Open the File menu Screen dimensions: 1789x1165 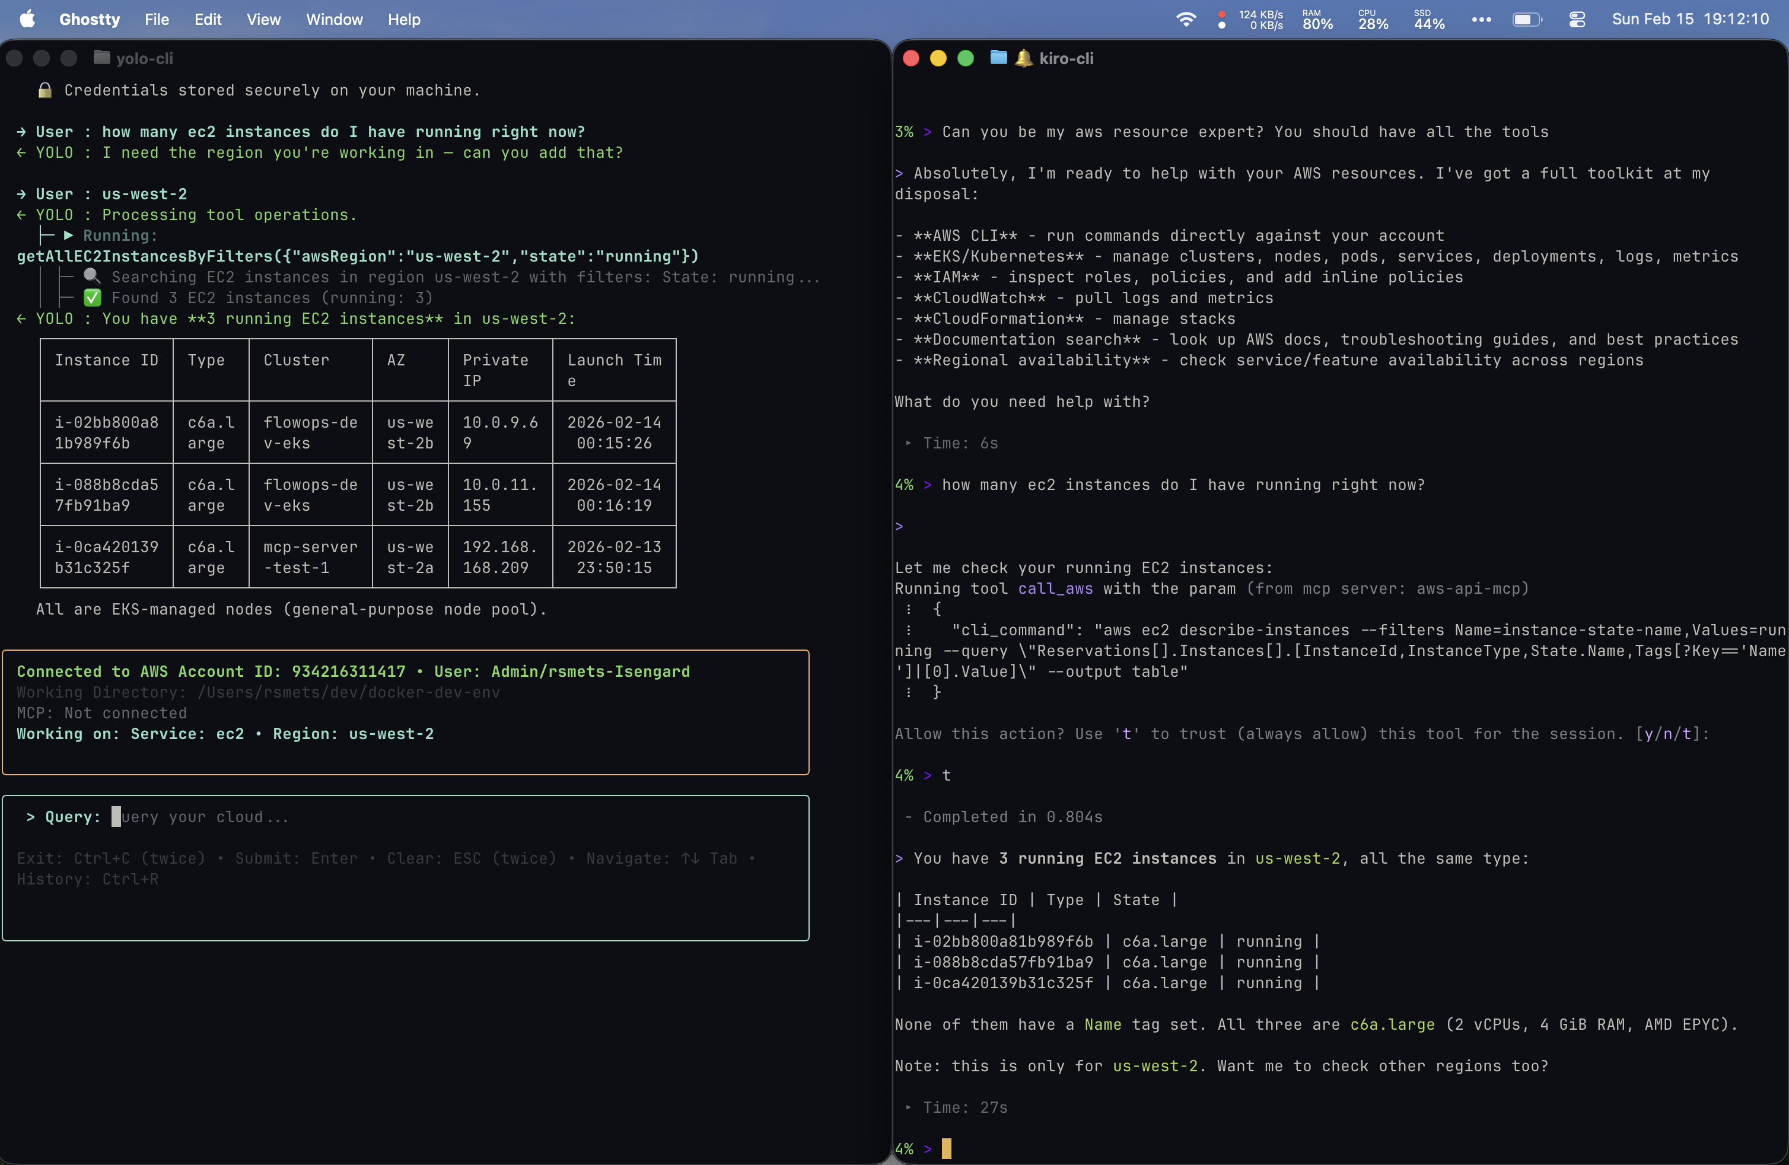point(157,19)
